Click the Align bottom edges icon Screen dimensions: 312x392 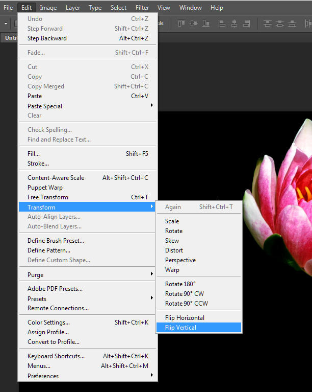coord(206,24)
